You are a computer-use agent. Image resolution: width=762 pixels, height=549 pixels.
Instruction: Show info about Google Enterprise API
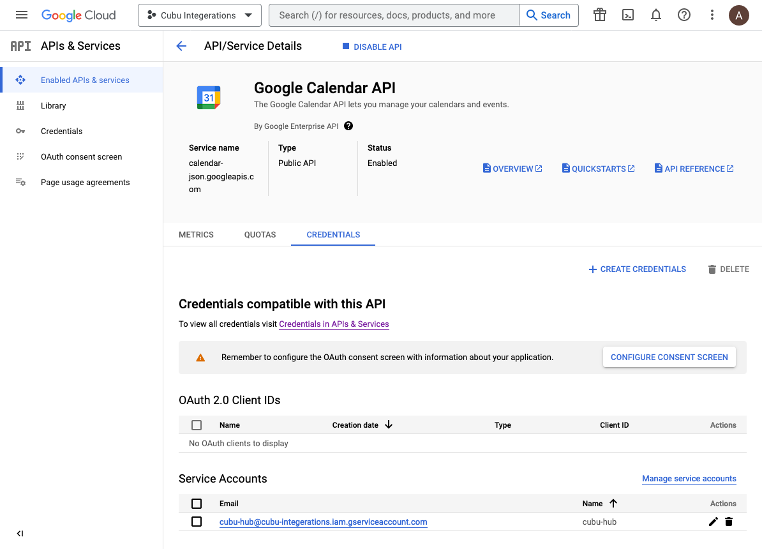(x=348, y=126)
